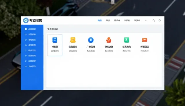Click the system title text beside the logo
This screenshot has height=106, width=185.
click(x=36, y=20)
